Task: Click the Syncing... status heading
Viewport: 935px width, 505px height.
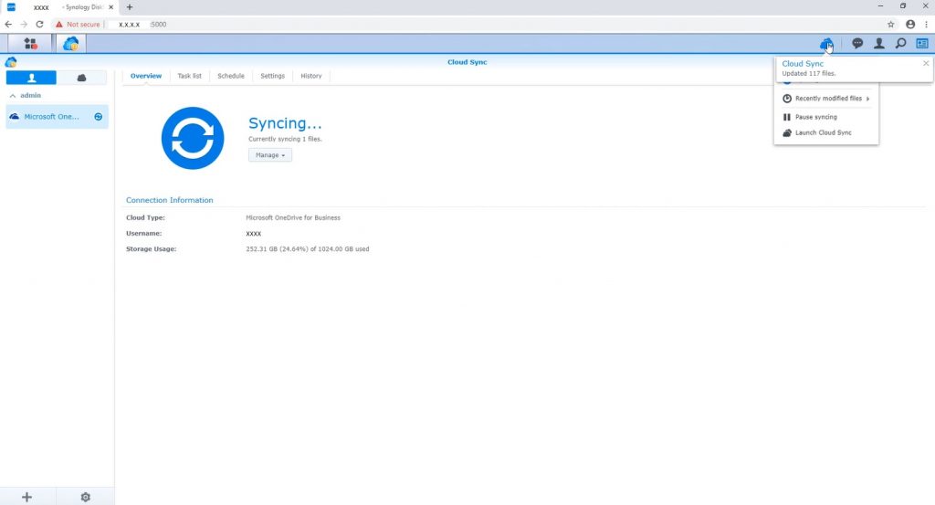Action: pos(285,122)
